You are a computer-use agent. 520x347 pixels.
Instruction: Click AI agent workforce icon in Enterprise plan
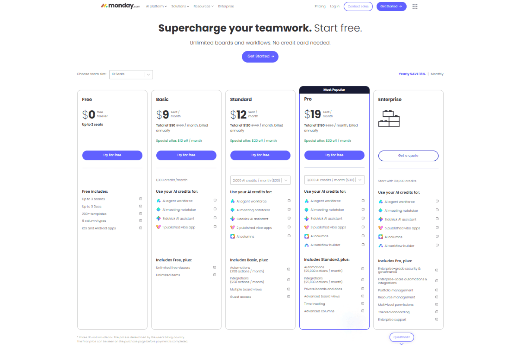pyautogui.click(x=381, y=202)
